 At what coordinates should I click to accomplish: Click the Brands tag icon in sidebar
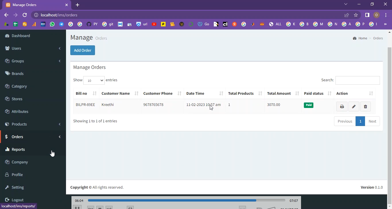click(x=7, y=73)
